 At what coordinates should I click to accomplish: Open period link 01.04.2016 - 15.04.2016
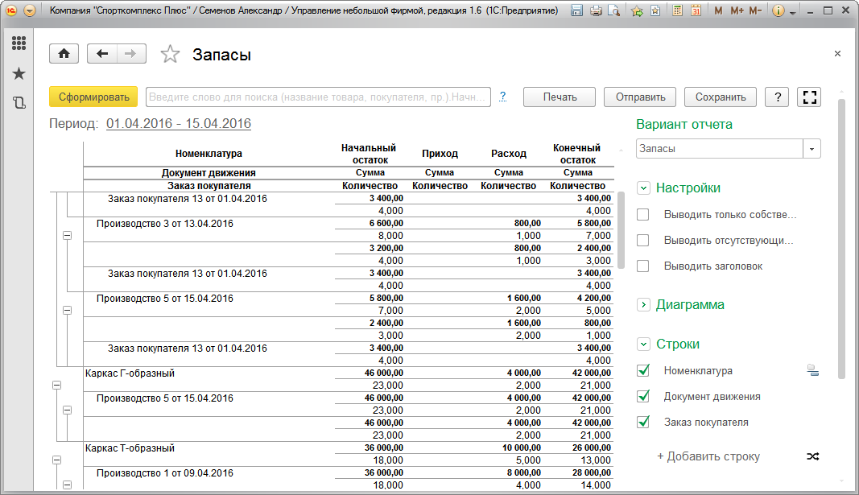pos(178,123)
